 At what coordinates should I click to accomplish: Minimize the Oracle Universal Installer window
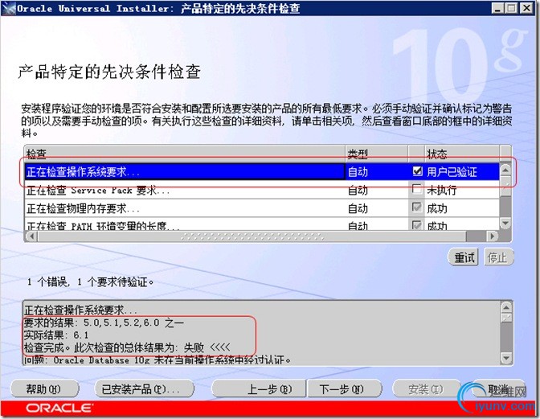pos(497,8)
